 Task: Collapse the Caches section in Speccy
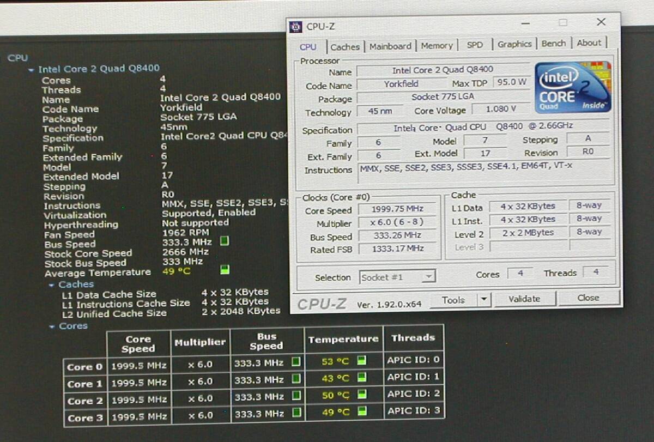52,285
